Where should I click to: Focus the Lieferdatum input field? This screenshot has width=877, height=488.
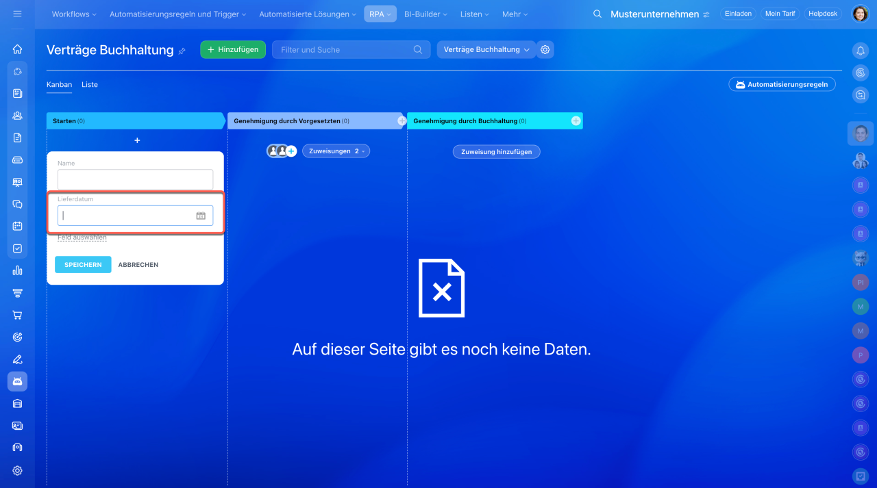(x=136, y=216)
